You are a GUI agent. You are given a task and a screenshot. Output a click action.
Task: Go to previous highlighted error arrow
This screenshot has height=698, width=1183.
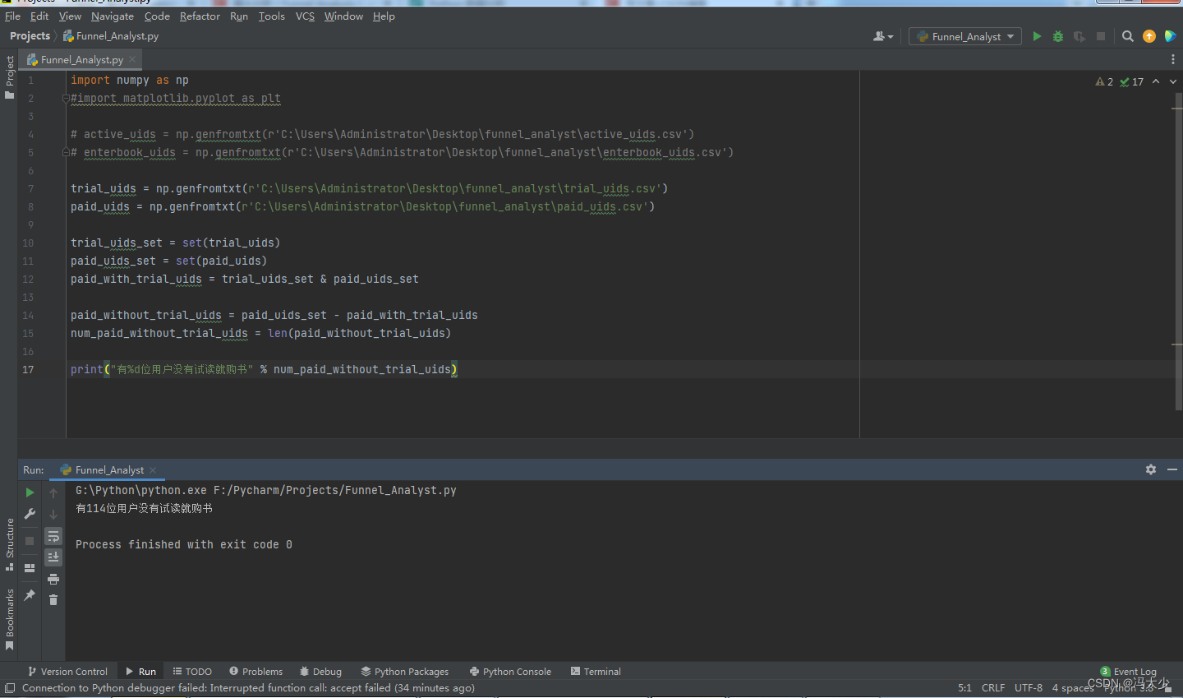pos(1156,81)
